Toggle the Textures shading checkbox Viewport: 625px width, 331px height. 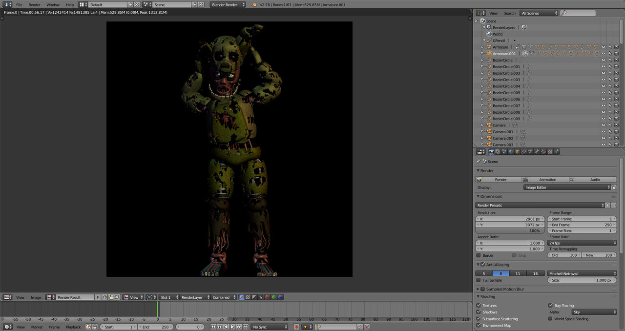pos(479,306)
